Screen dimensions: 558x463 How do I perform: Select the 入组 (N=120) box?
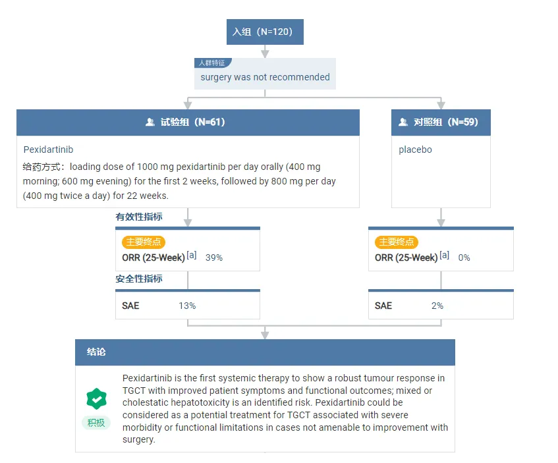point(265,32)
